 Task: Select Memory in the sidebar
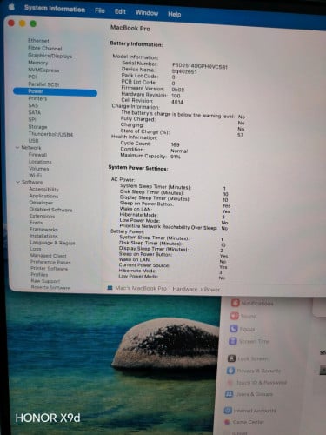(x=37, y=63)
